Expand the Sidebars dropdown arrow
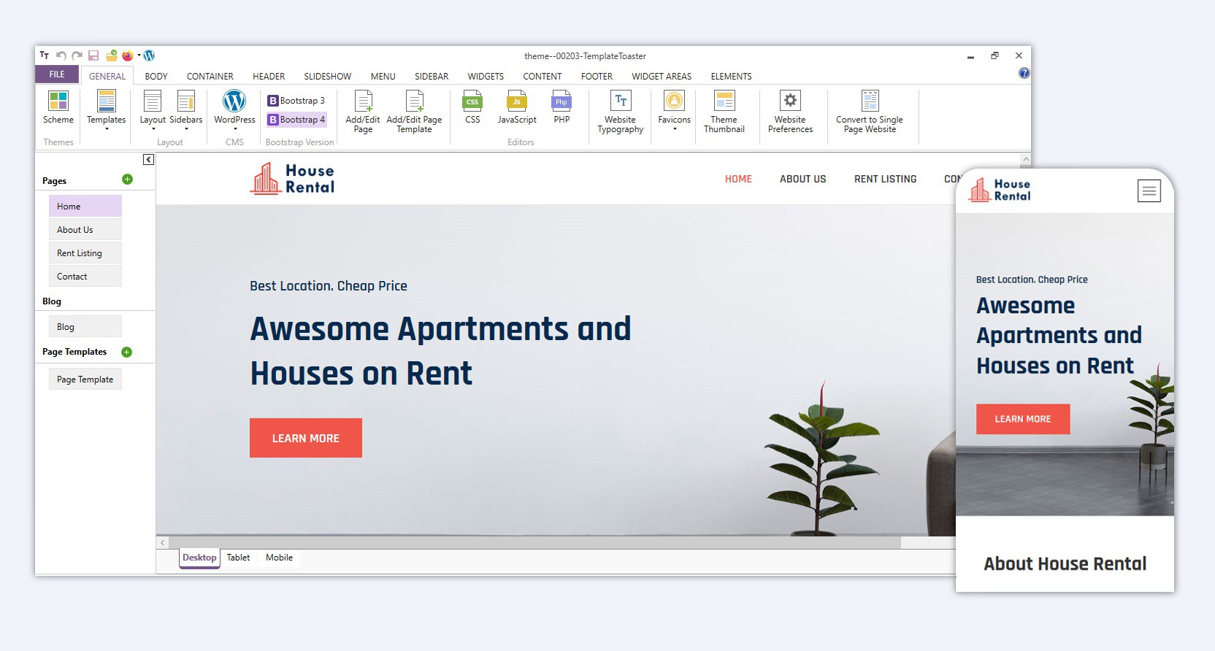 tap(186, 129)
